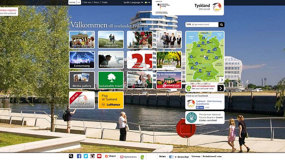
Task: Click the search magnifier button beside the Sök field
Action: (221, 24)
